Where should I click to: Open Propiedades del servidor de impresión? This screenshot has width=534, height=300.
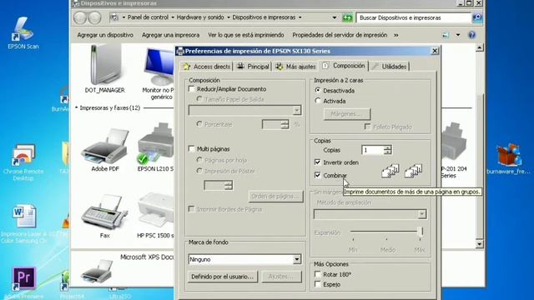340,35
